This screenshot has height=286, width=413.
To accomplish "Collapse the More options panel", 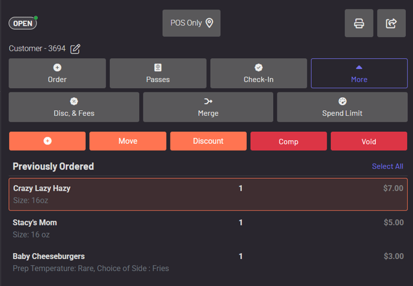I will tap(359, 73).
